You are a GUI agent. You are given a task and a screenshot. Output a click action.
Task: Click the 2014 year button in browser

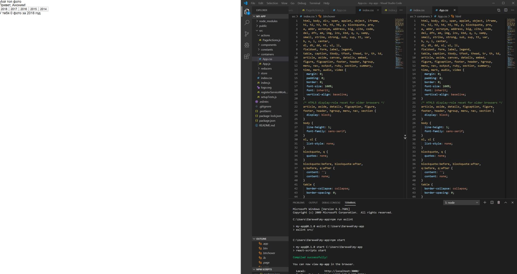pyautogui.click(x=43, y=9)
